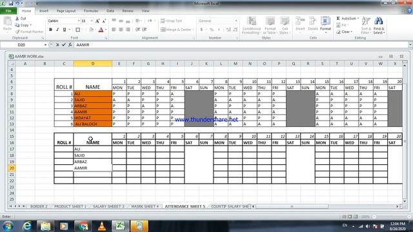Open the PRODUCT SHEET 1 sheet tab
This screenshot has width=413, height=232.
click(x=70, y=206)
